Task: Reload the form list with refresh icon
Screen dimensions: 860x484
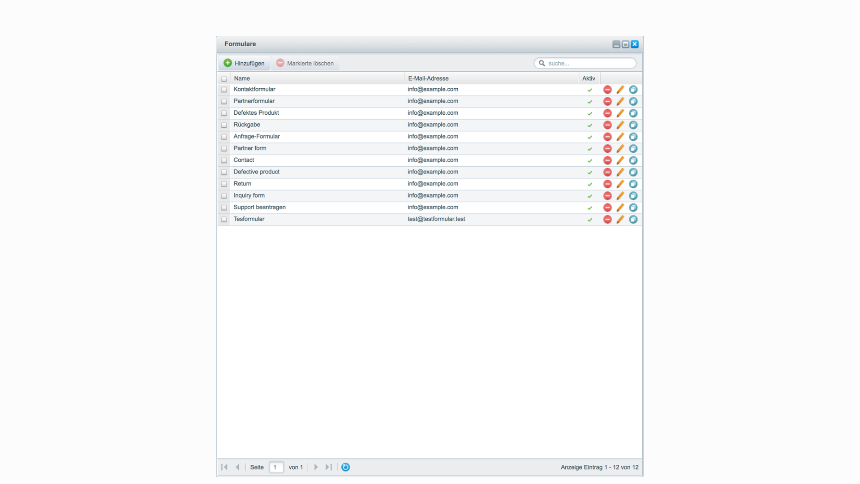Action: point(345,467)
